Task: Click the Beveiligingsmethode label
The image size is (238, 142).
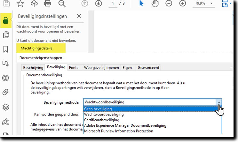Action: [61, 102]
